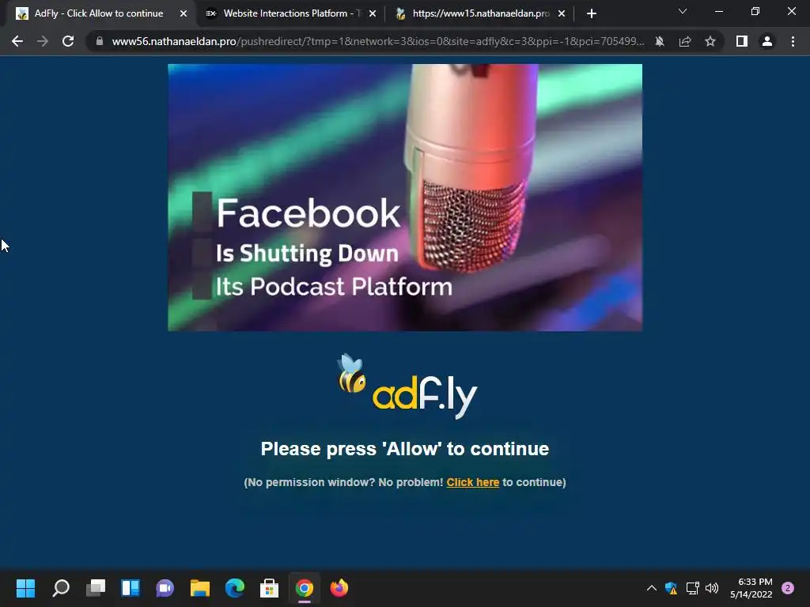Open File Explorer from the taskbar
Image resolution: width=810 pixels, height=607 pixels.
(200, 588)
